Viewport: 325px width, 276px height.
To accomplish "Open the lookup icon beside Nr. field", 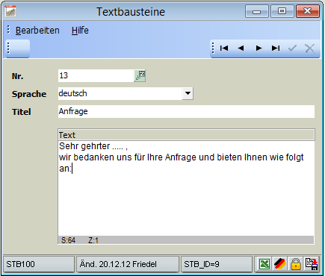I will coord(140,76).
